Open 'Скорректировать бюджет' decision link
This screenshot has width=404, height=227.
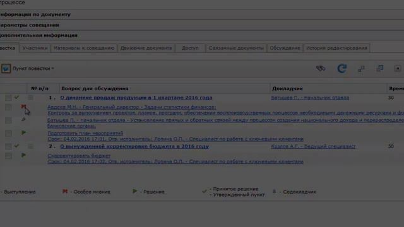[79, 156]
